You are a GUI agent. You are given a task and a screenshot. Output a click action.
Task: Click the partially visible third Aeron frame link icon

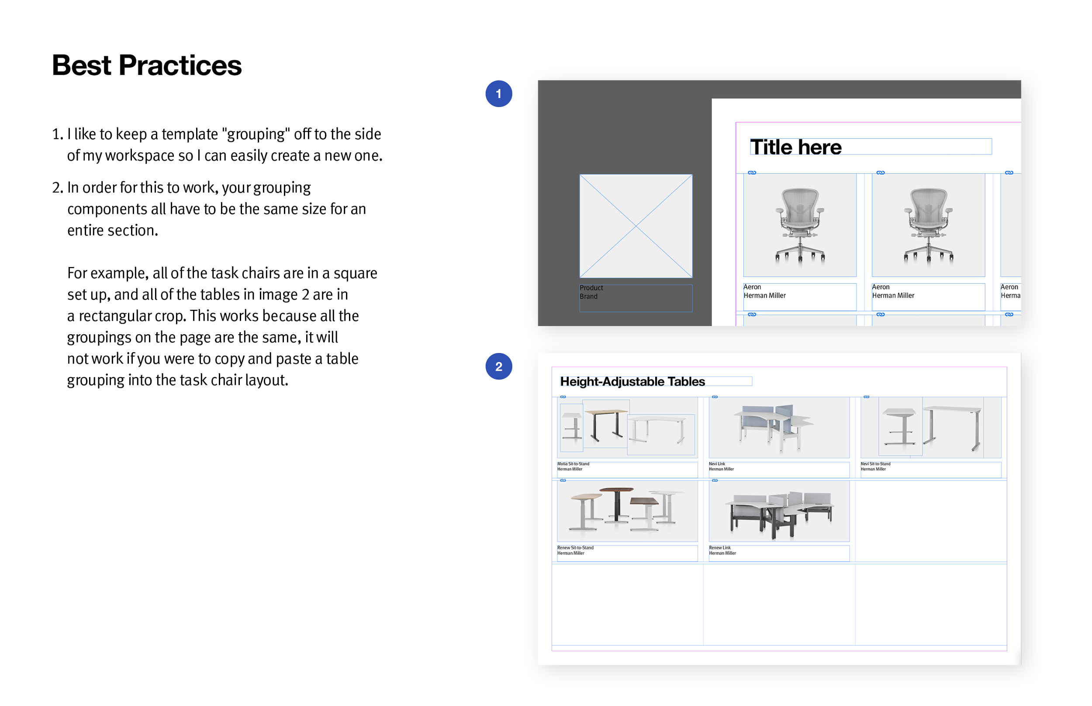point(1009,173)
